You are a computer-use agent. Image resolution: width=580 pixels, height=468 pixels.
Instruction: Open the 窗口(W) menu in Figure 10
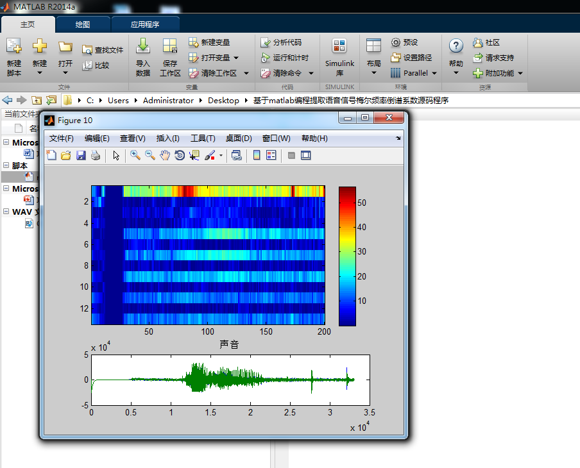pyautogui.click(x=277, y=138)
